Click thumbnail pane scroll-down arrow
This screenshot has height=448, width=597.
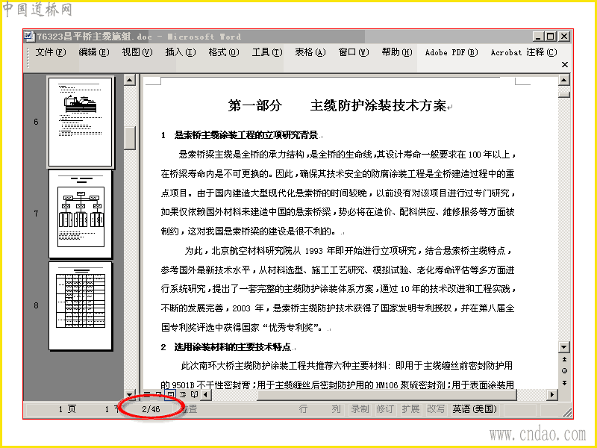click(129, 394)
